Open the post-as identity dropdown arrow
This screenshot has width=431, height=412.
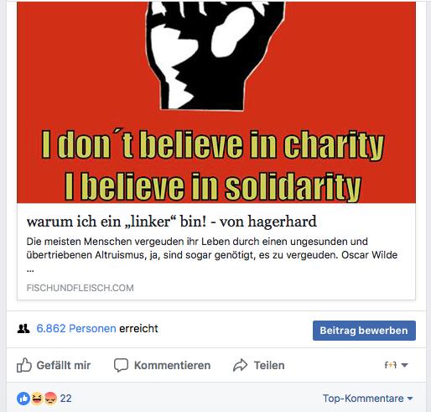404,365
